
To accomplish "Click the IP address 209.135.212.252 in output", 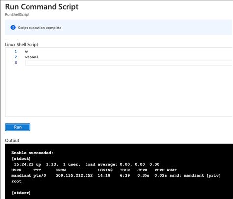I will (74, 175).
